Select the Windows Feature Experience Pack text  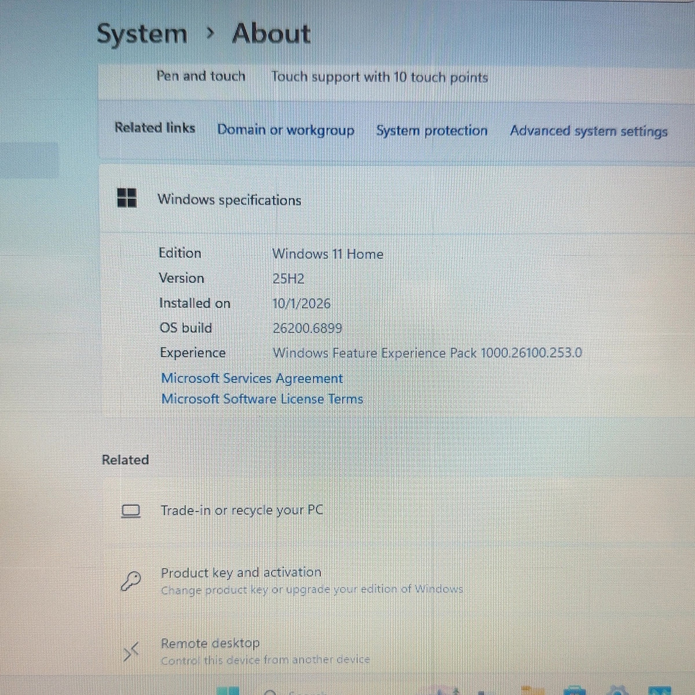427,353
